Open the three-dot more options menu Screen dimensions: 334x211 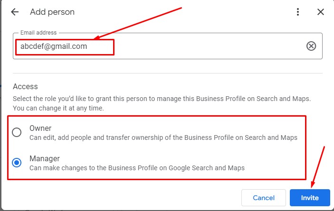click(x=298, y=12)
